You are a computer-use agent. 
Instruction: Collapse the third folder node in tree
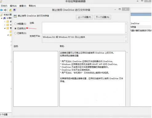[x=5, y=28]
